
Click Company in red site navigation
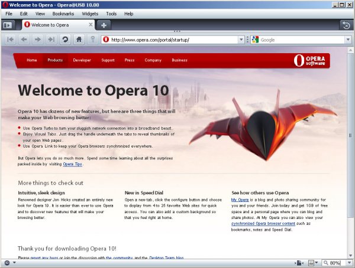click(153, 60)
